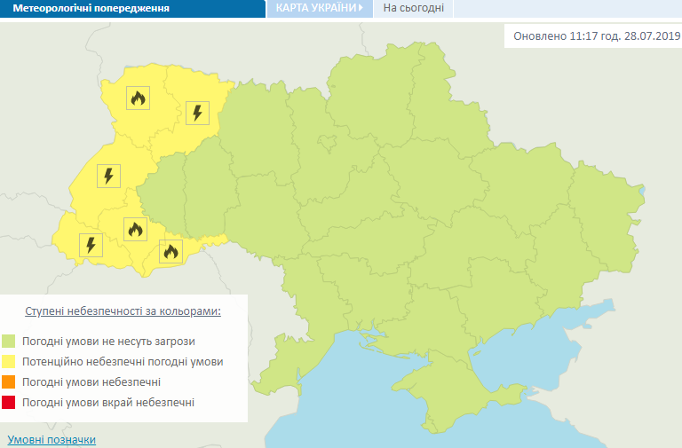Open the КАРТА УКРАЇНИ tab

320,8
